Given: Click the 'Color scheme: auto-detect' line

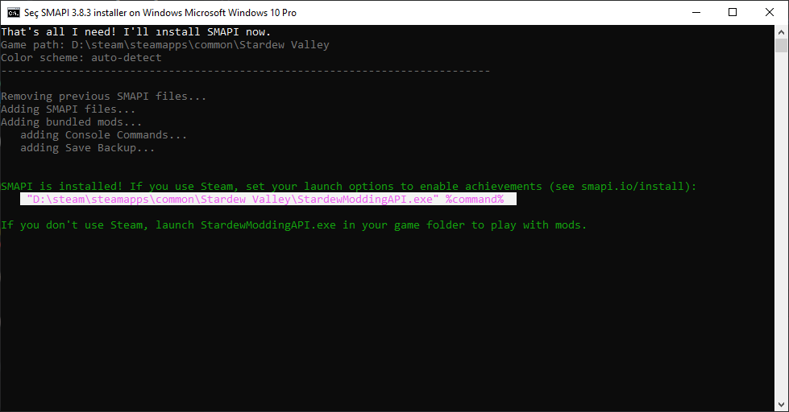Looking at the screenshot, I should pos(81,58).
